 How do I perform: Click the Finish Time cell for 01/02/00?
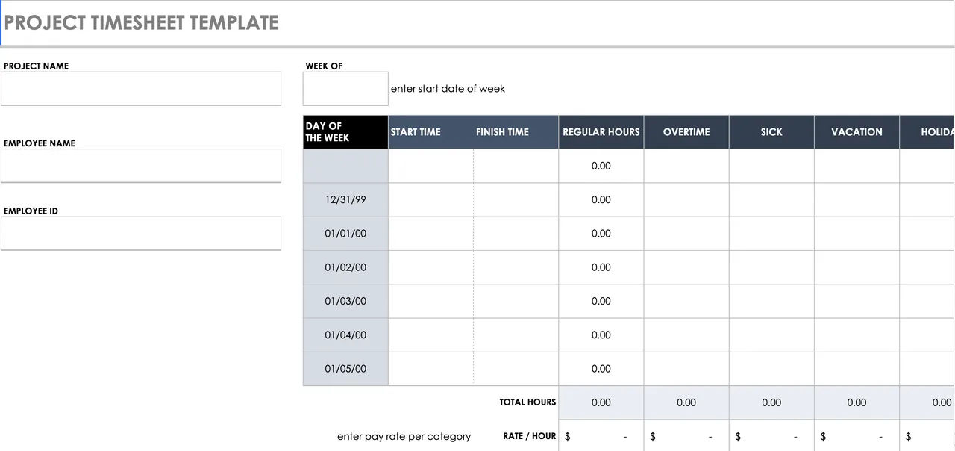pos(516,267)
